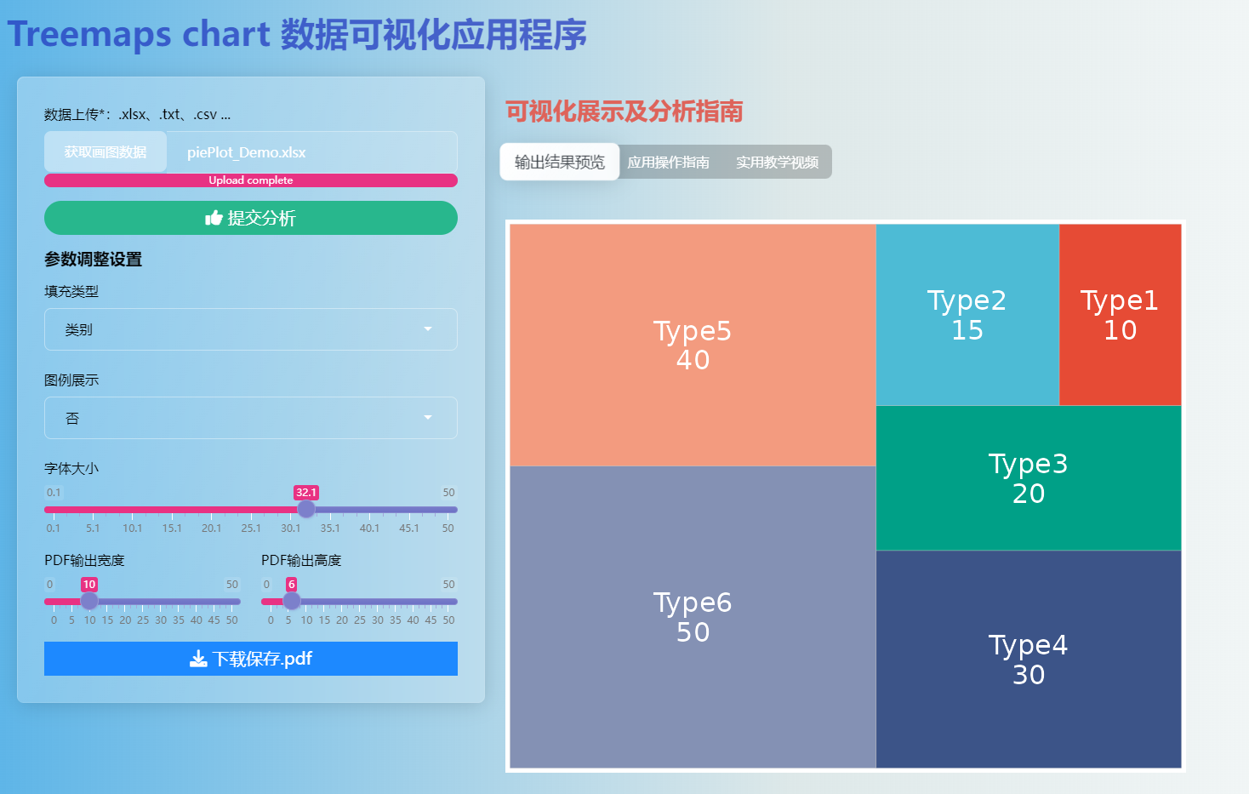Click the Type3 green treemap section
Screen dimensions: 1249x794
click(x=1028, y=477)
